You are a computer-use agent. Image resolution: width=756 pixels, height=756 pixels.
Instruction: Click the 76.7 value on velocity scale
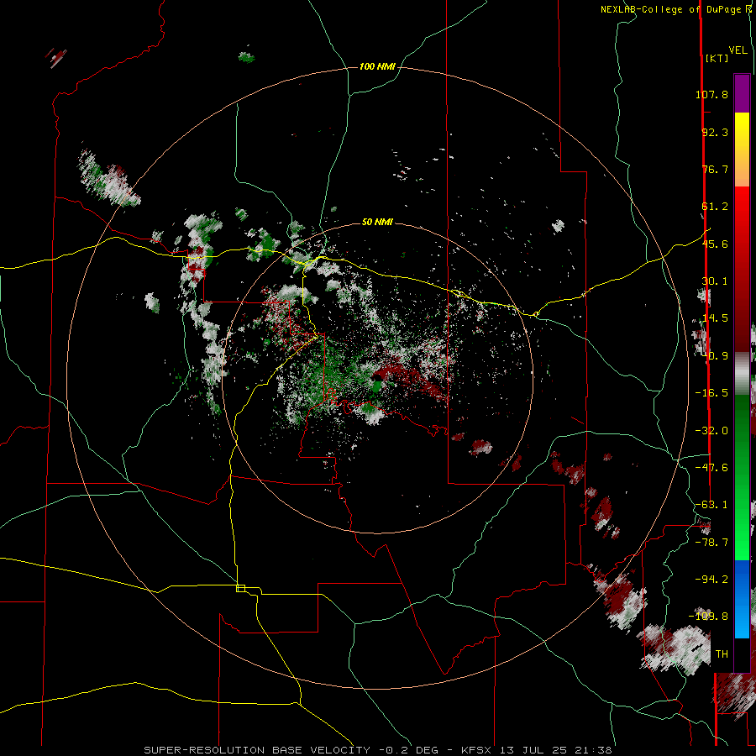pyautogui.click(x=715, y=169)
